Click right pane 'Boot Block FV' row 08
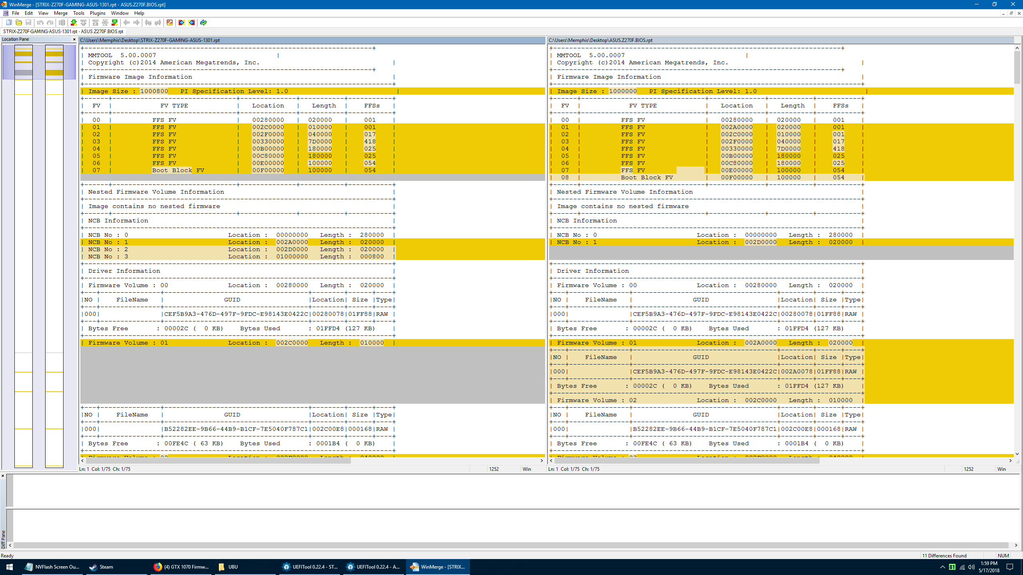Screen dimensions: 1023x575 click(781, 178)
